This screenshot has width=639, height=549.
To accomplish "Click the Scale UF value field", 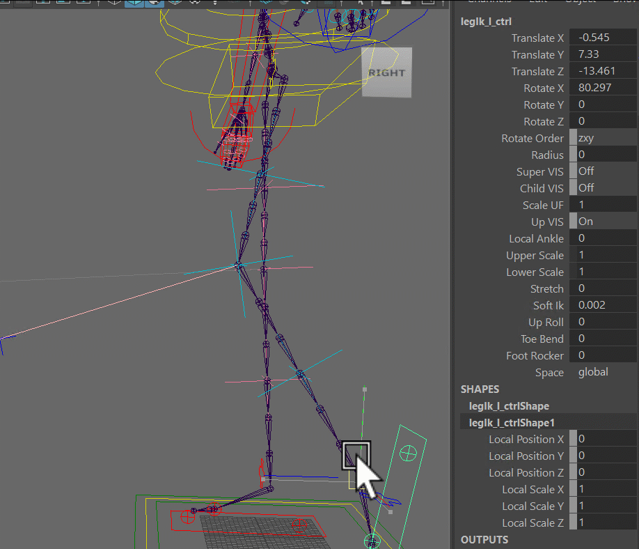I will [x=603, y=205].
